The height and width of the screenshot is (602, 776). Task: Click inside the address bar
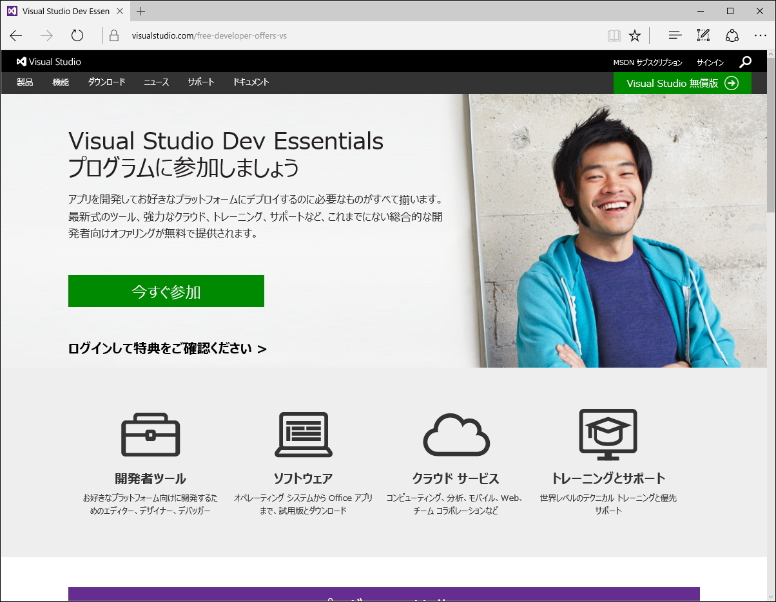point(258,35)
